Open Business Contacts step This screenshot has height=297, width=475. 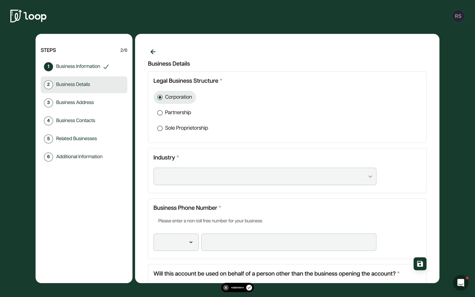click(84, 121)
